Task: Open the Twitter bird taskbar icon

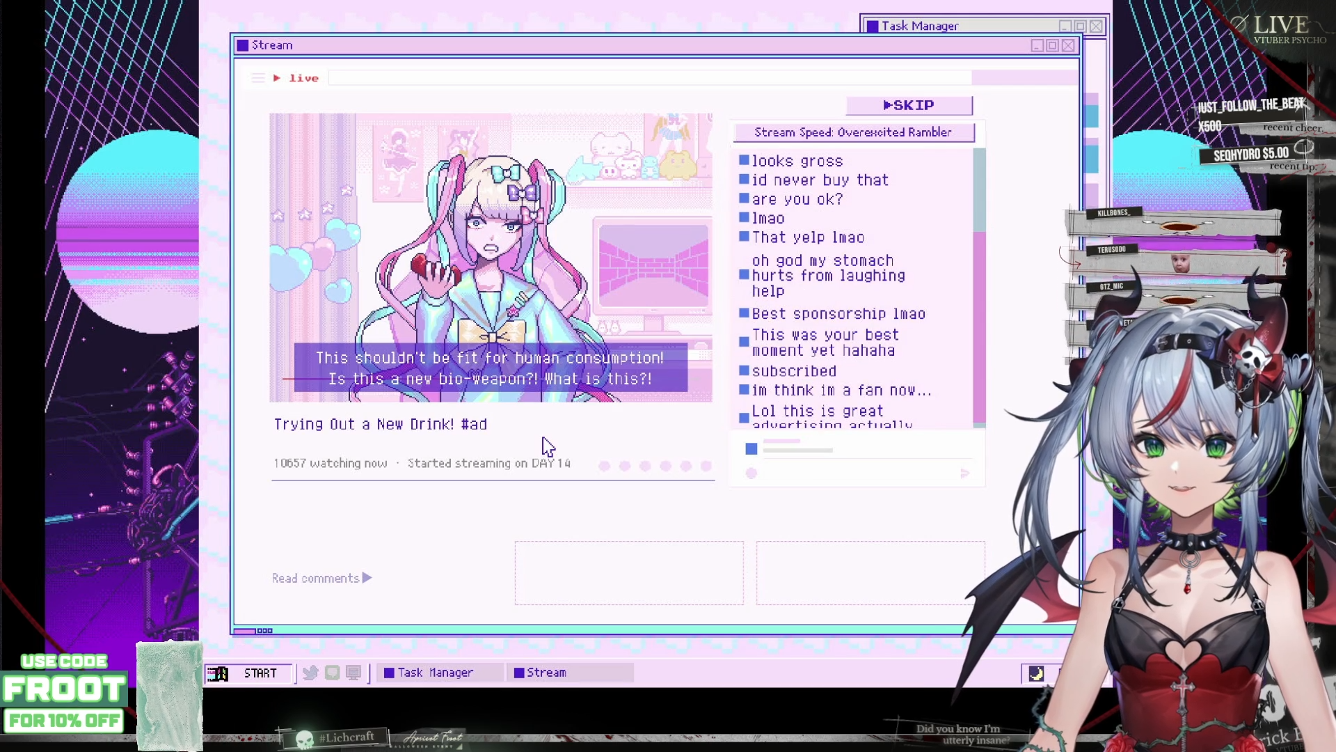Action: click(310, 673)
